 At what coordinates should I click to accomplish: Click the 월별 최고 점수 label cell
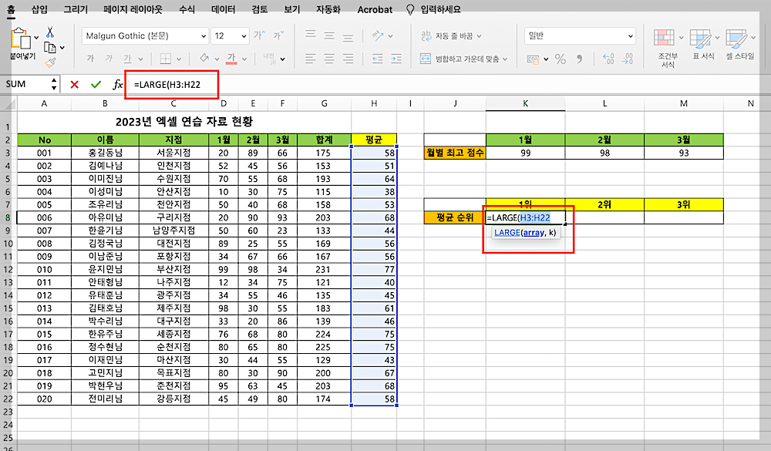[x=455, y=153]
